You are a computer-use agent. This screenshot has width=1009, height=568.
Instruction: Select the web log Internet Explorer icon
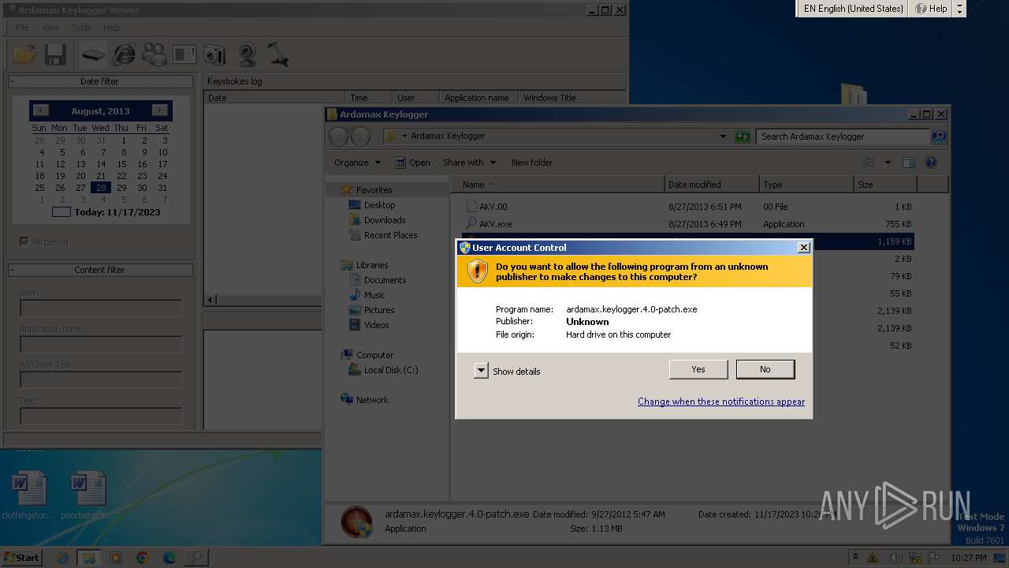[124, 54]
